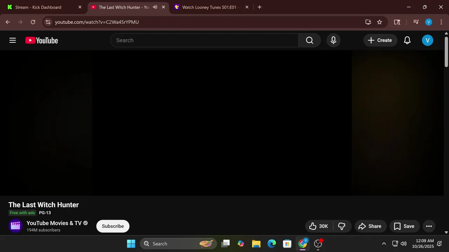Launch Copilot from the taskbar

coord(241,244)
